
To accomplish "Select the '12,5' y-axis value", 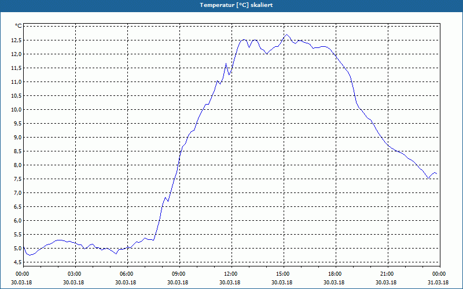I will pyautogui.click(x=16, y=40).
